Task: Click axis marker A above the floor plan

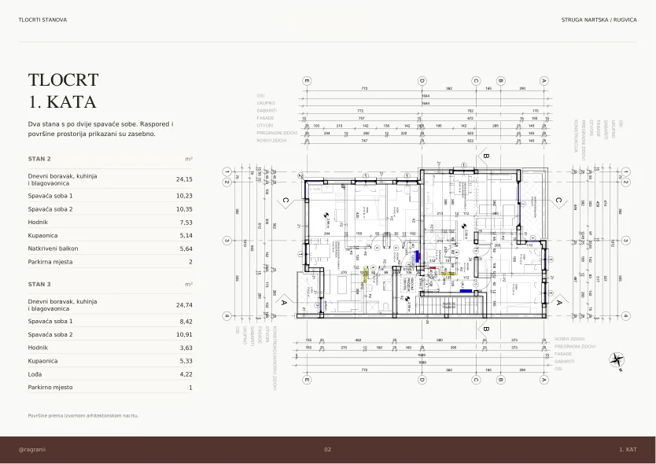Action: tap(544, 81)
